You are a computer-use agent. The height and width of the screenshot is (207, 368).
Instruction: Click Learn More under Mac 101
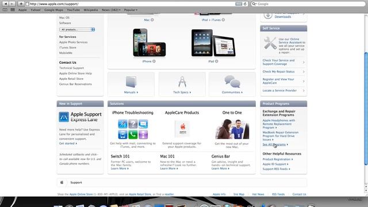pyautogui.click(x=168, y=168)
